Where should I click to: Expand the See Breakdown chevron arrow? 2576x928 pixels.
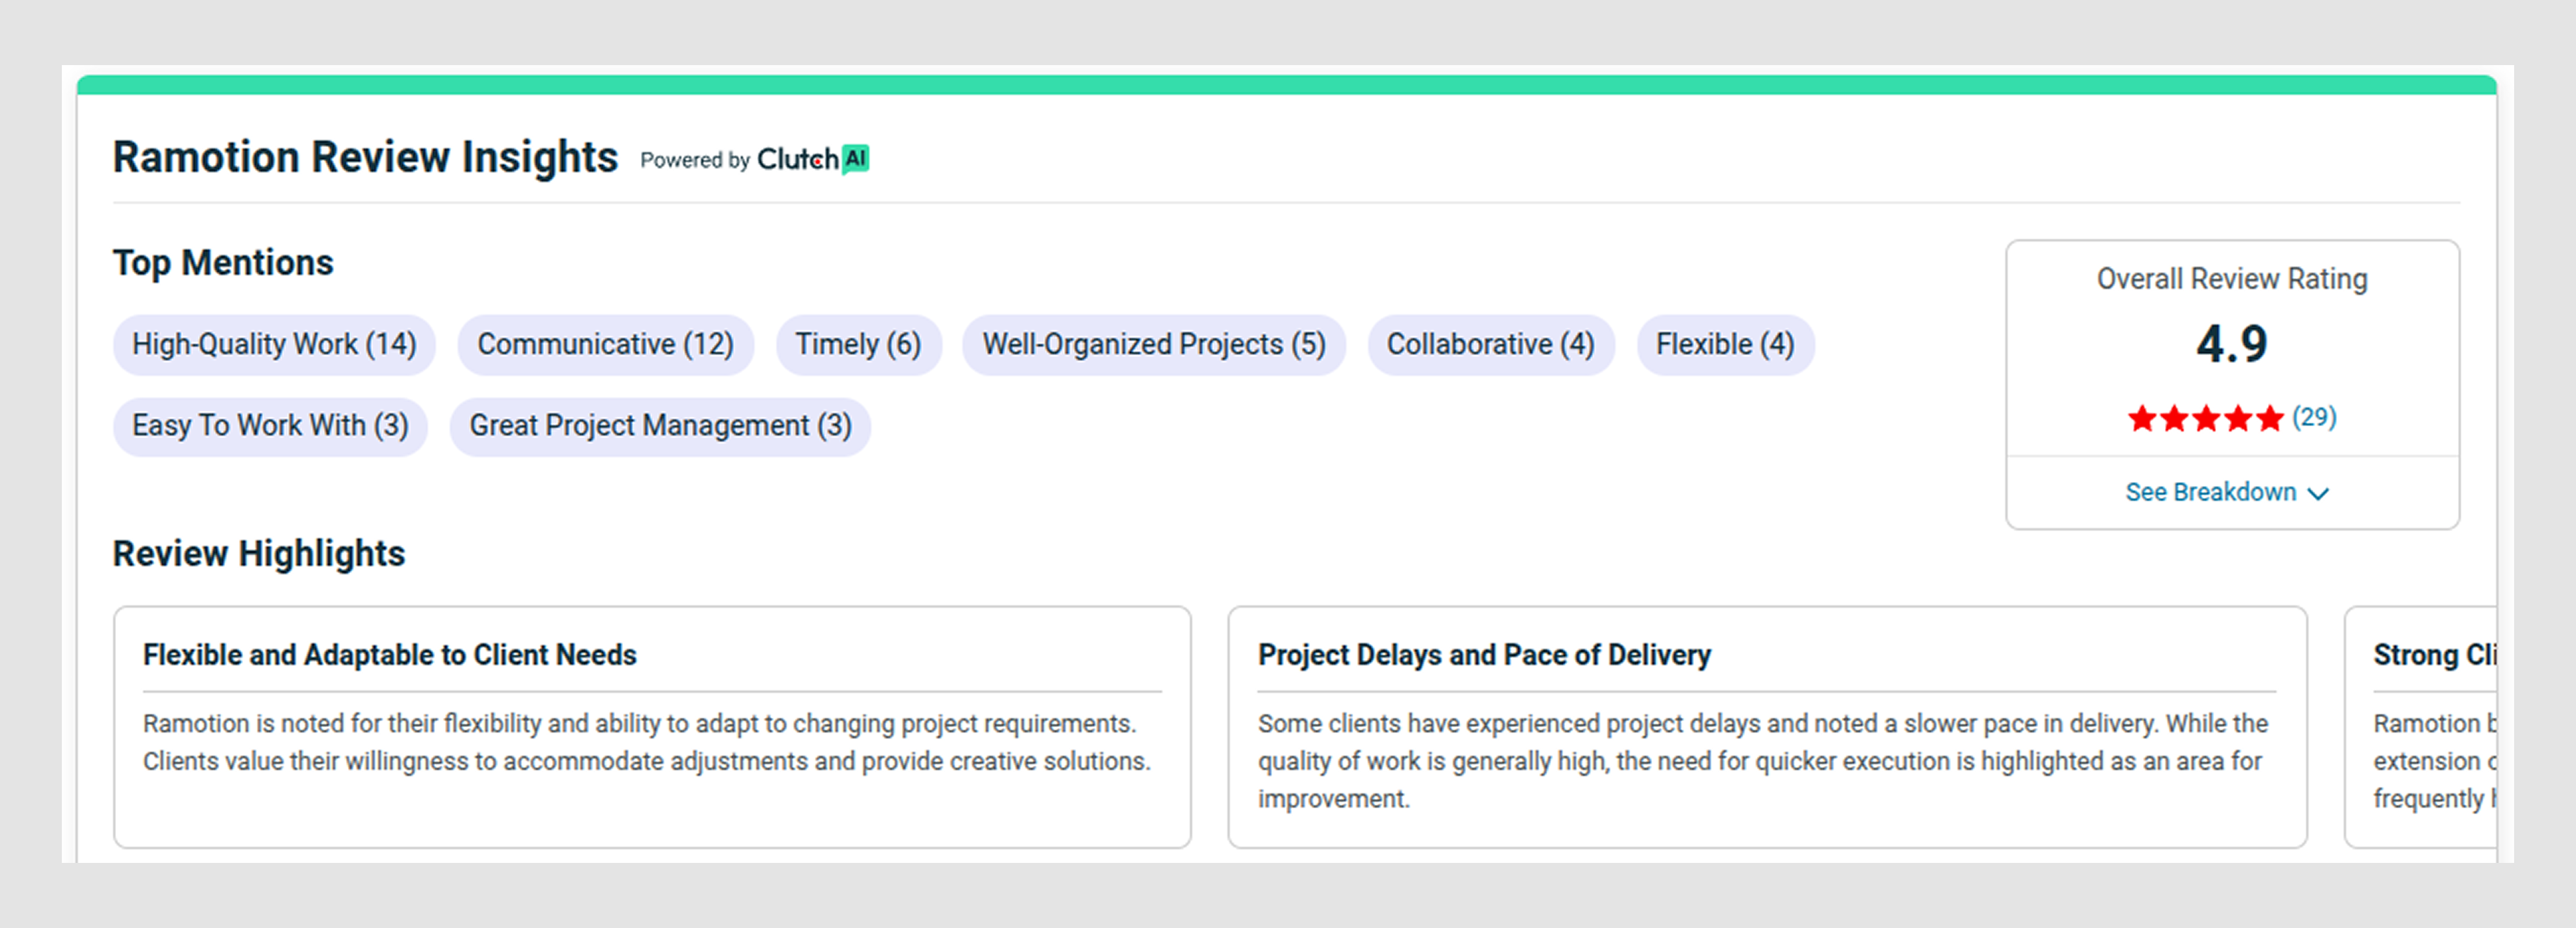(2318, 493)
